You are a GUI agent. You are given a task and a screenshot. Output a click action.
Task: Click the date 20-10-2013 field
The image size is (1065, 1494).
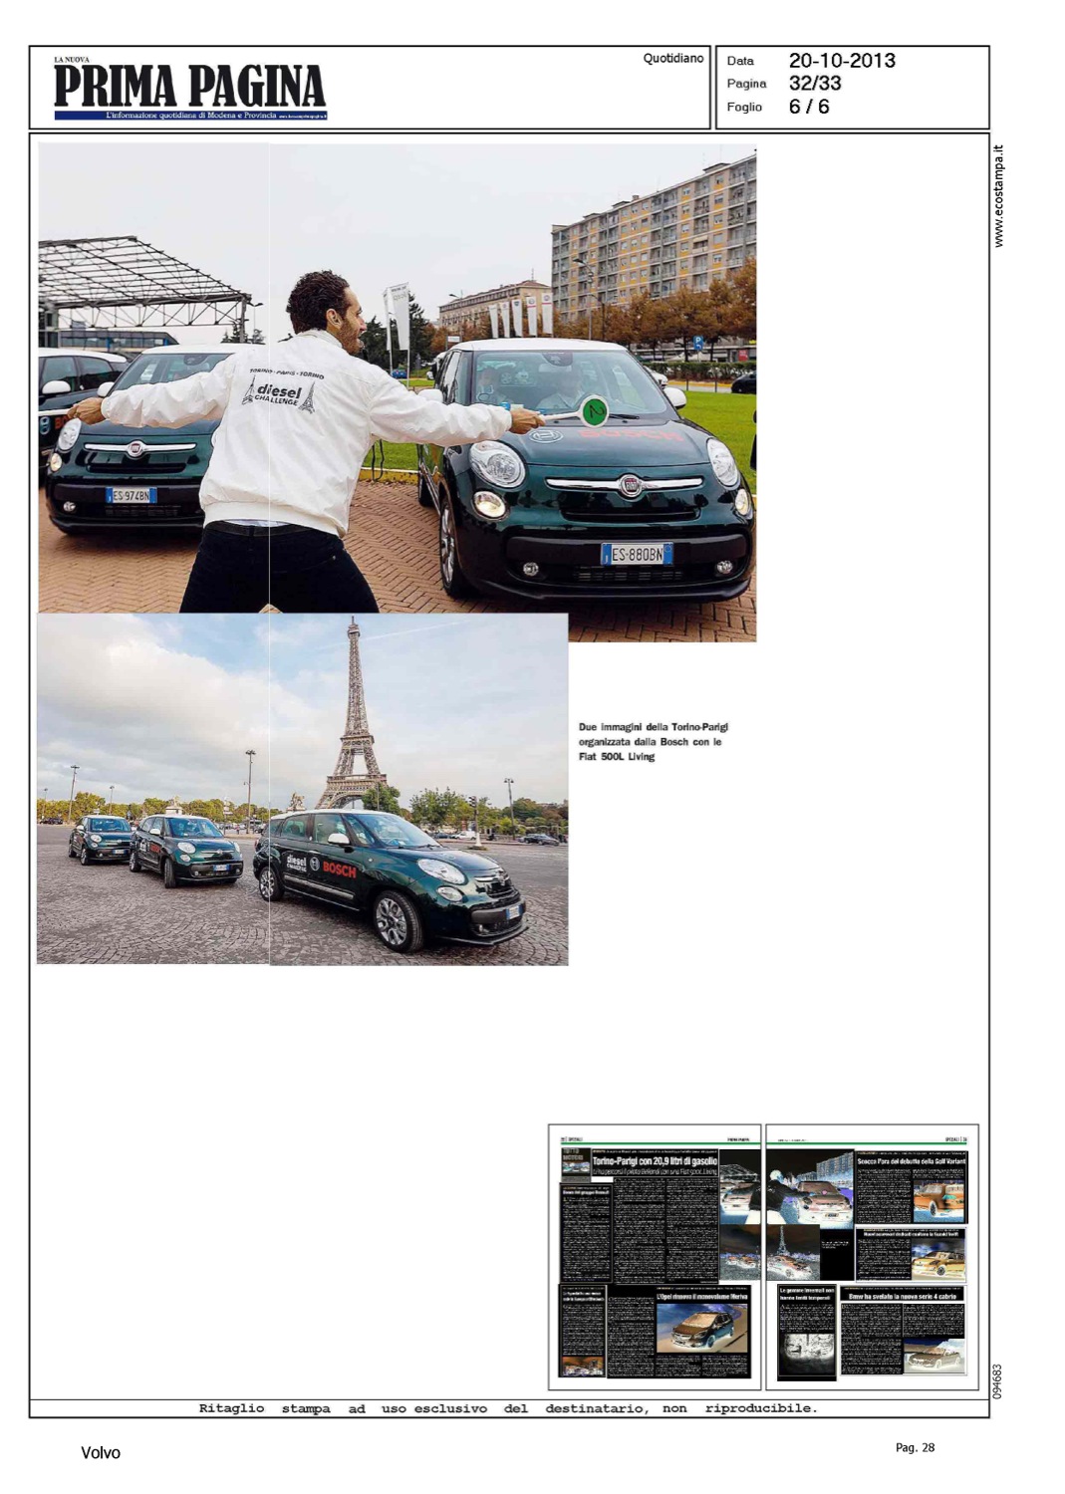click(x=842, y=61)
